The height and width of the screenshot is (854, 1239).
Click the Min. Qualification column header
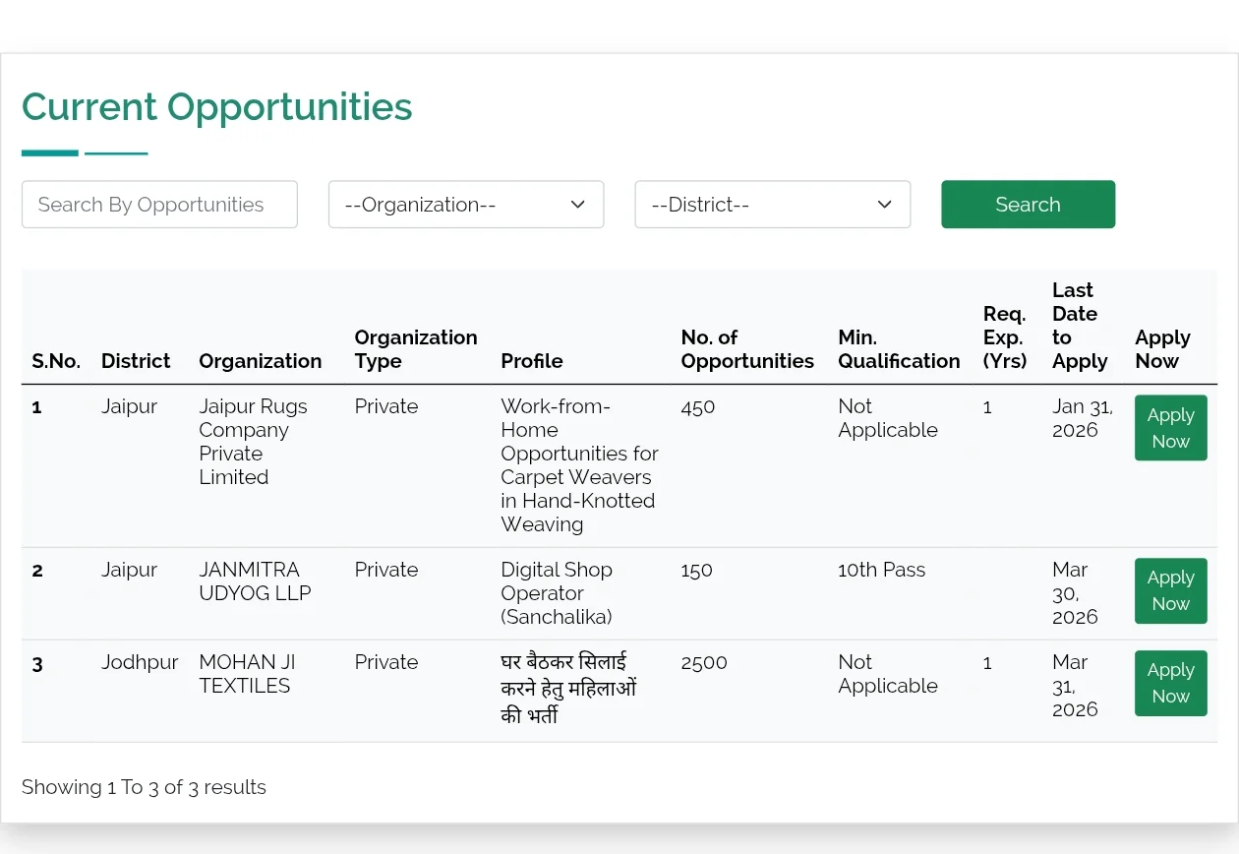coord(898,349)
